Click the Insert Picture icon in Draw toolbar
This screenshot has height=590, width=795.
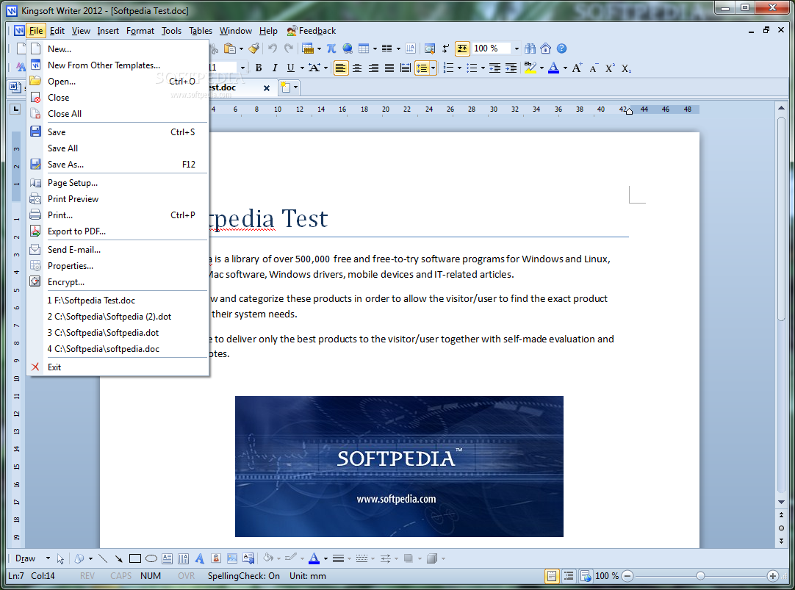pos(232,558)
